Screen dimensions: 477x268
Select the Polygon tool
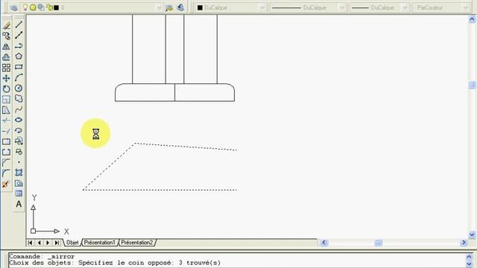(19, 57)
